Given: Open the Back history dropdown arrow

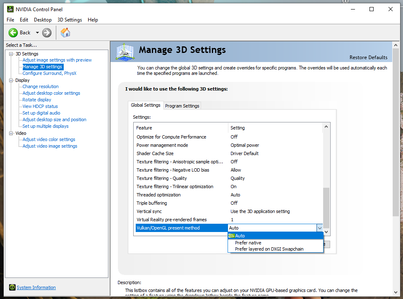Looking at the screenshot, I should coord(37,33).
